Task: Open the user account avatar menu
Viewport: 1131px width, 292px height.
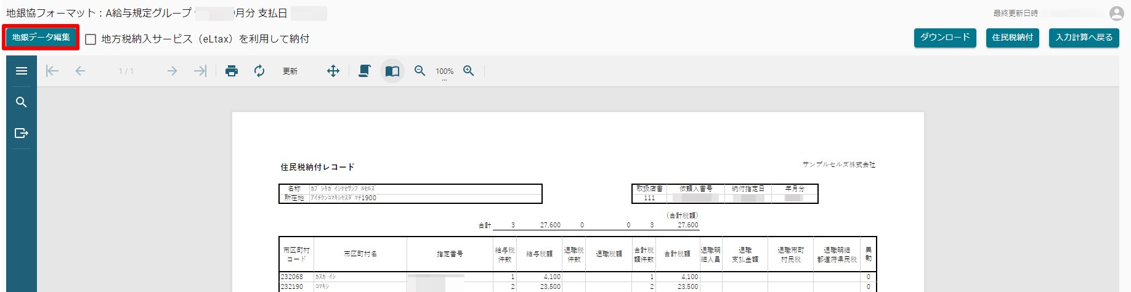Action: (1116, 14)
